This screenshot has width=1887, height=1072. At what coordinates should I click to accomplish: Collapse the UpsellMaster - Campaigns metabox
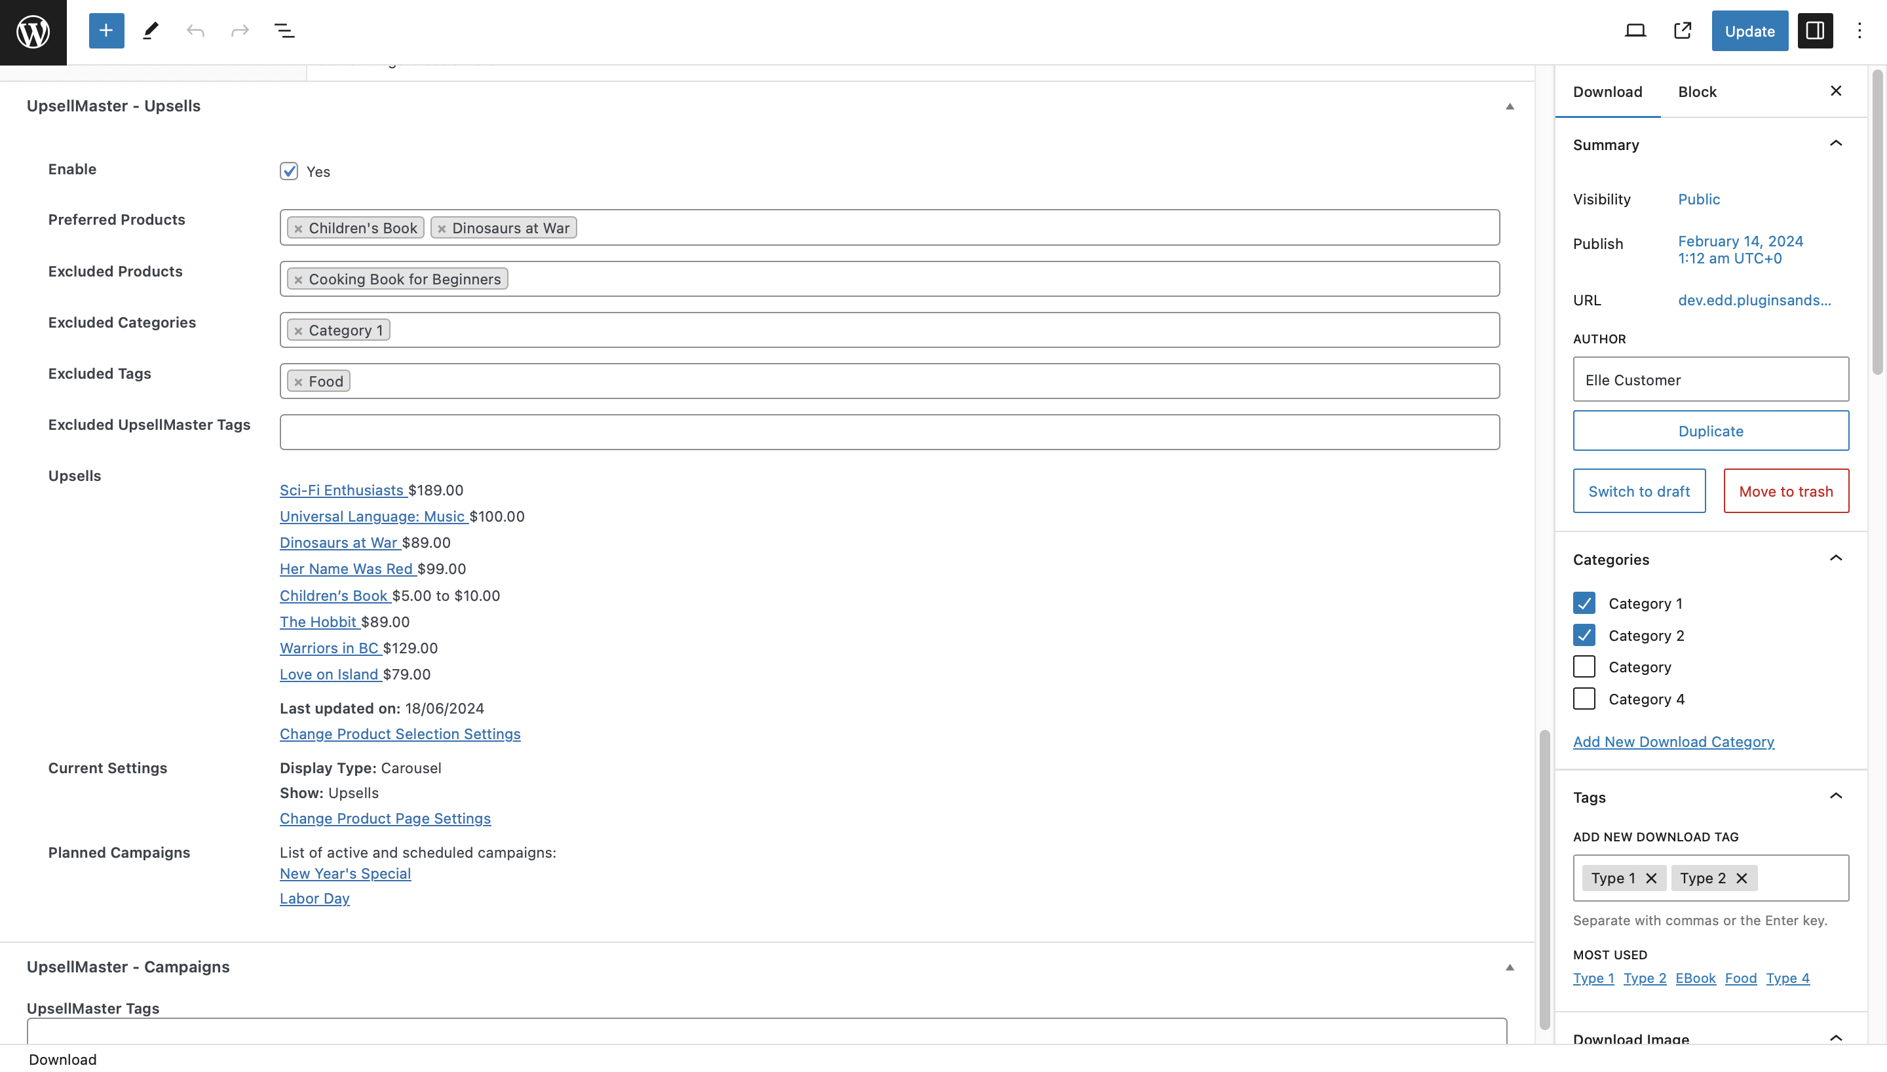pyautogui.click(x=1510, y=967)
